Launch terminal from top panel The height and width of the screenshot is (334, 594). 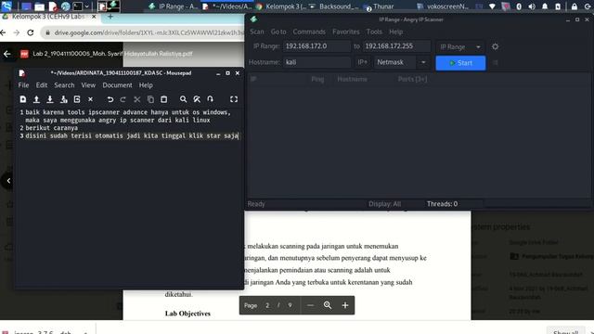[x=78, y=6]
